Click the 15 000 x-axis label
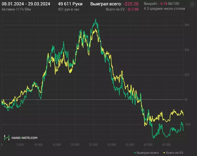Screen dimensions: 197x156 pyautogui.click(x=57, y=145)
